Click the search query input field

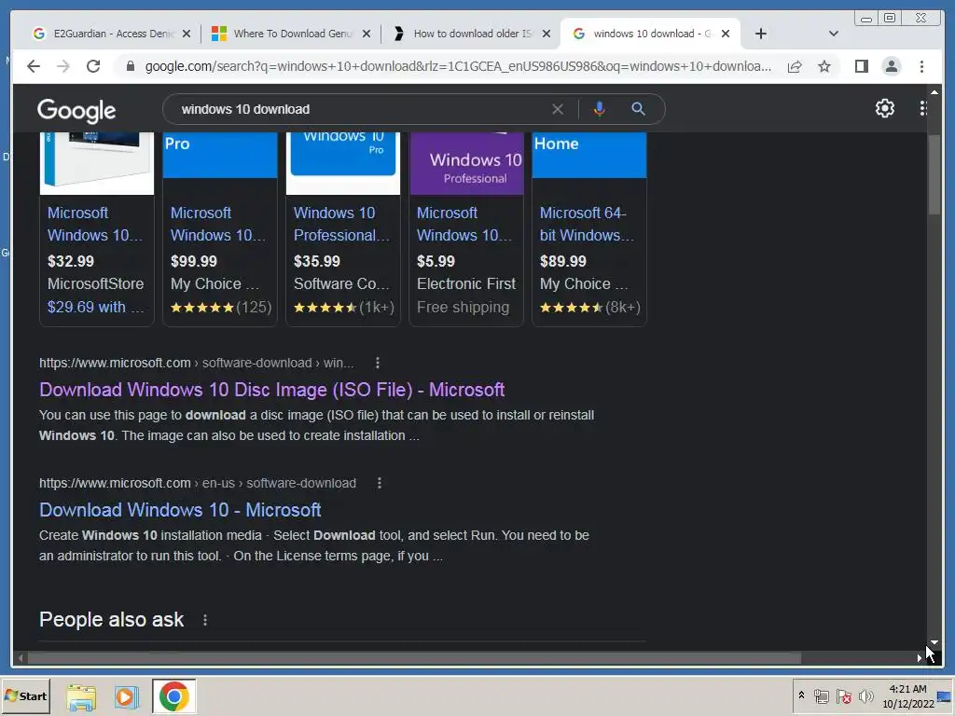click(x=359, y=110)
